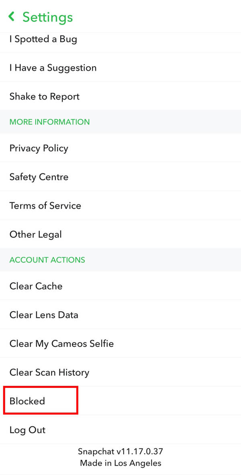241x475 pixels.
Task: Tap Clear Cache under Account Actions
Action: tap(36, 286)
